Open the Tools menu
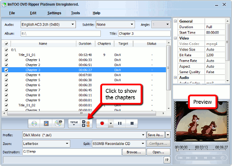Screen dimensions: 232x166 [x=76, y=13]
